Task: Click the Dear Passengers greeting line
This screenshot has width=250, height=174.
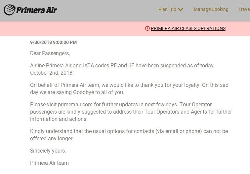Action: [50, 53]
